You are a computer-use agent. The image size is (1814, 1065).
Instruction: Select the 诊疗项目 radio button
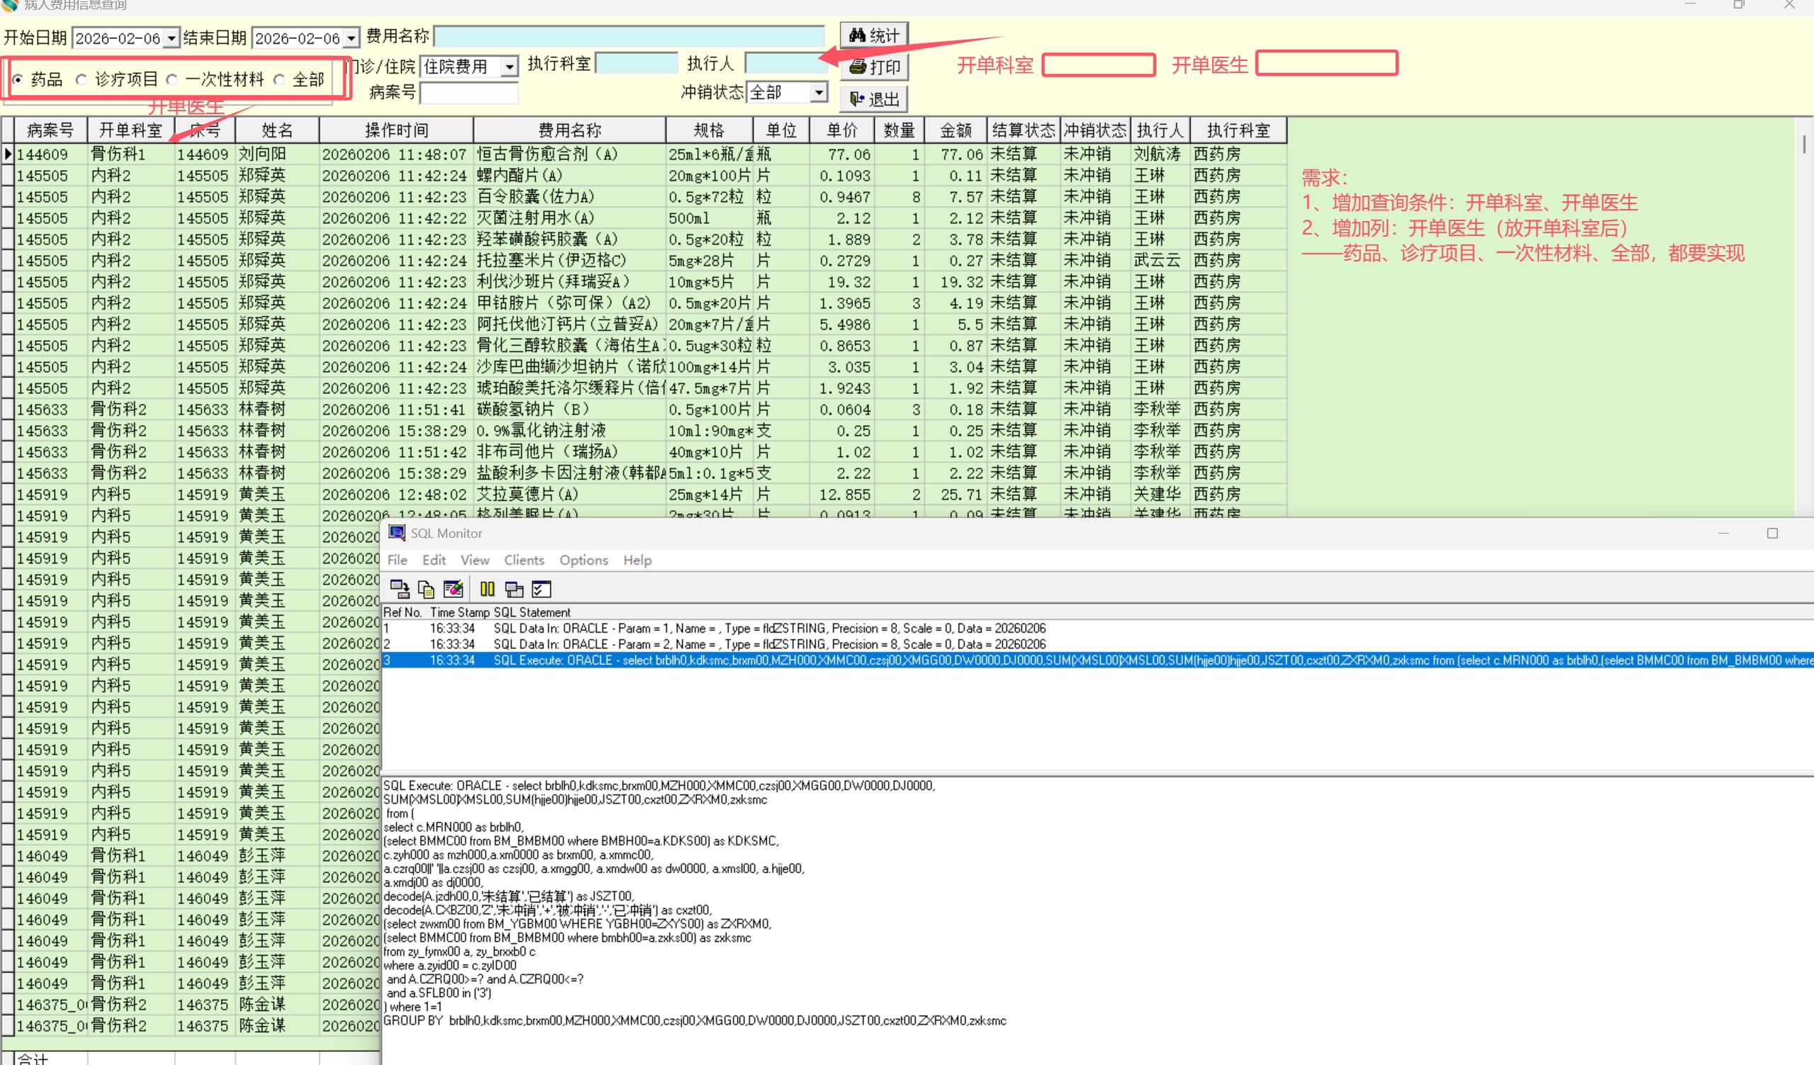point(82,80)
